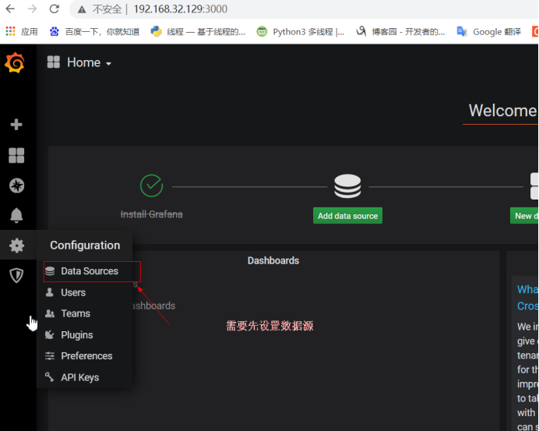This screenshot has width=539, height=431.
Task: Click the Install Grafana checkmark step icon
Action: tap(151, 185)
